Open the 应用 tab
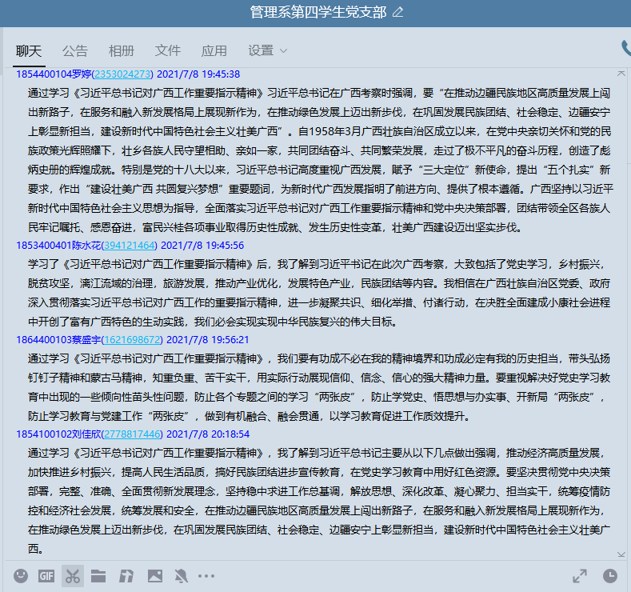The width and height of the screenshot is (631, 592). [x=214, y=50]
